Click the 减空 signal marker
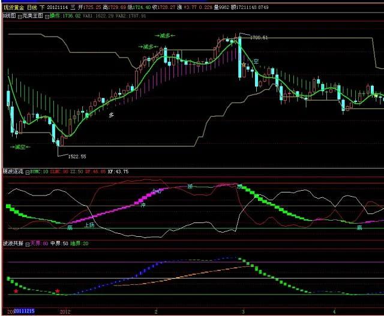 (x=22, y=146)
